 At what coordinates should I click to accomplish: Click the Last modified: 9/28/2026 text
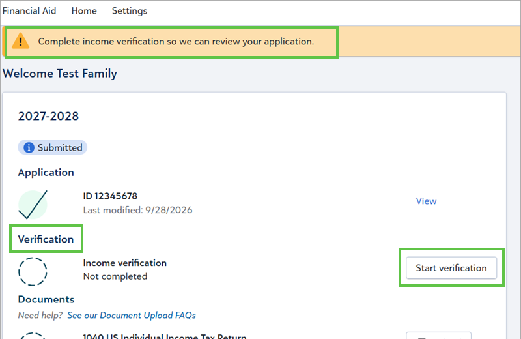pos(137,210)
